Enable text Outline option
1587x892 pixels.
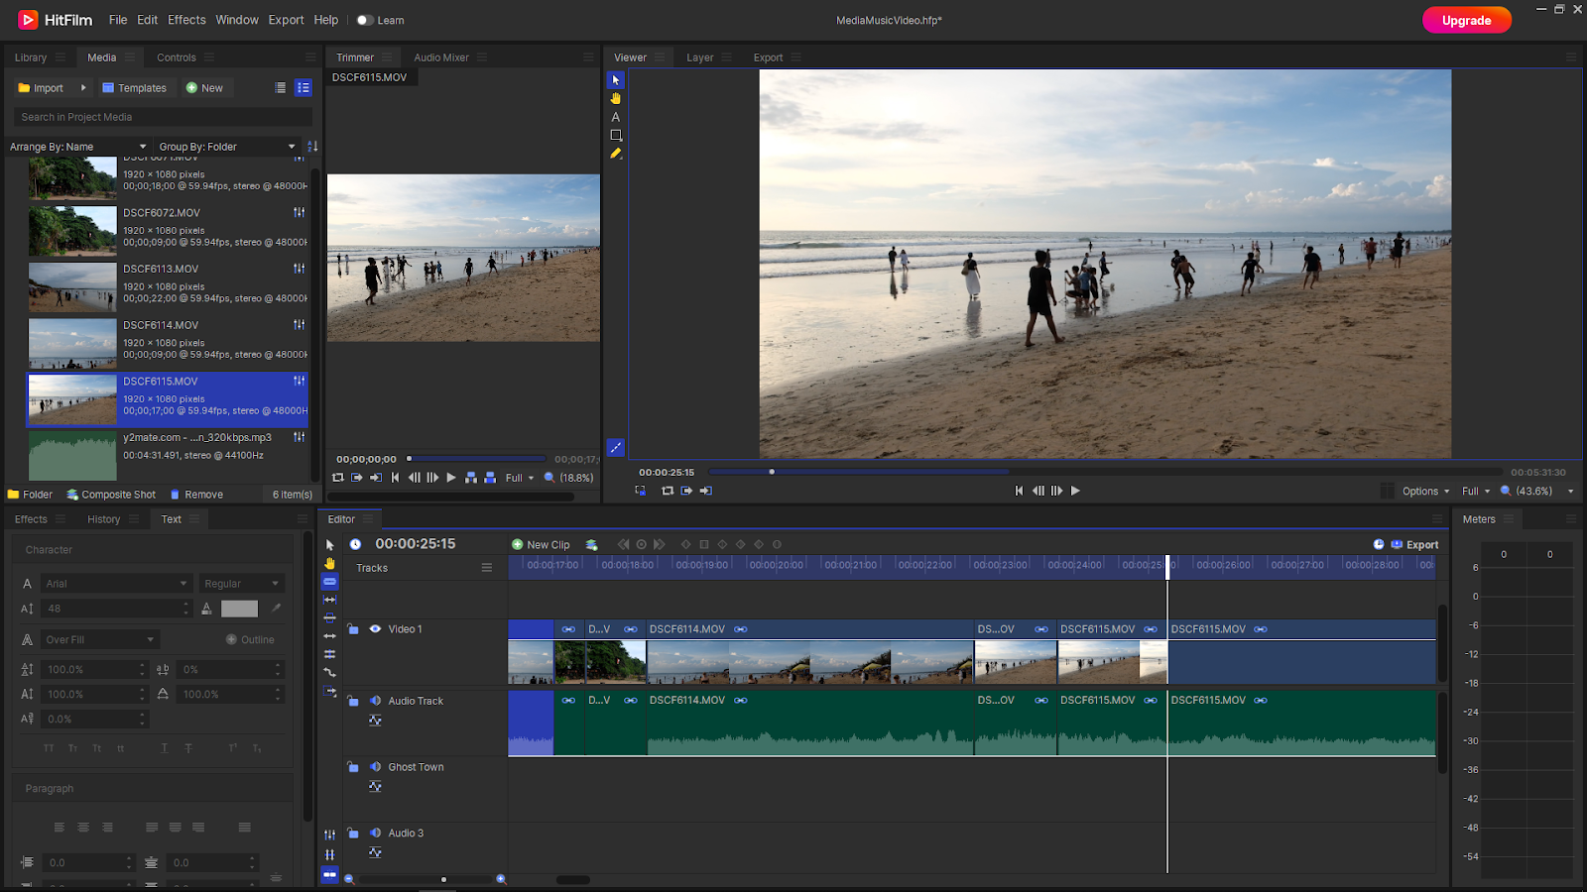point(250,640)
